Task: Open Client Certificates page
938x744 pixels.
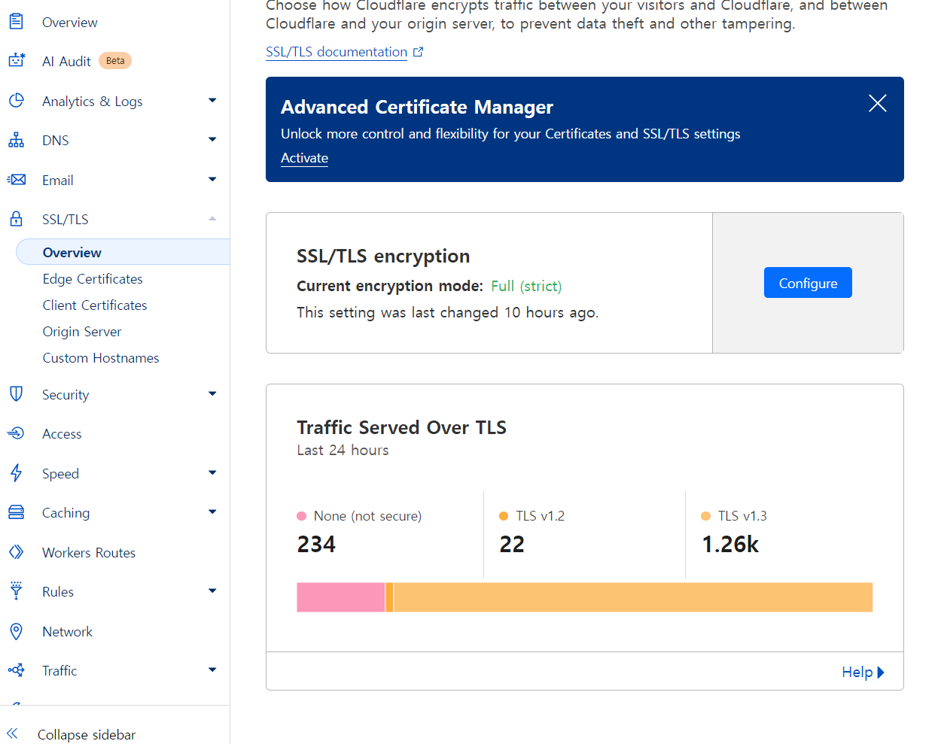Action: click(95, 305)
